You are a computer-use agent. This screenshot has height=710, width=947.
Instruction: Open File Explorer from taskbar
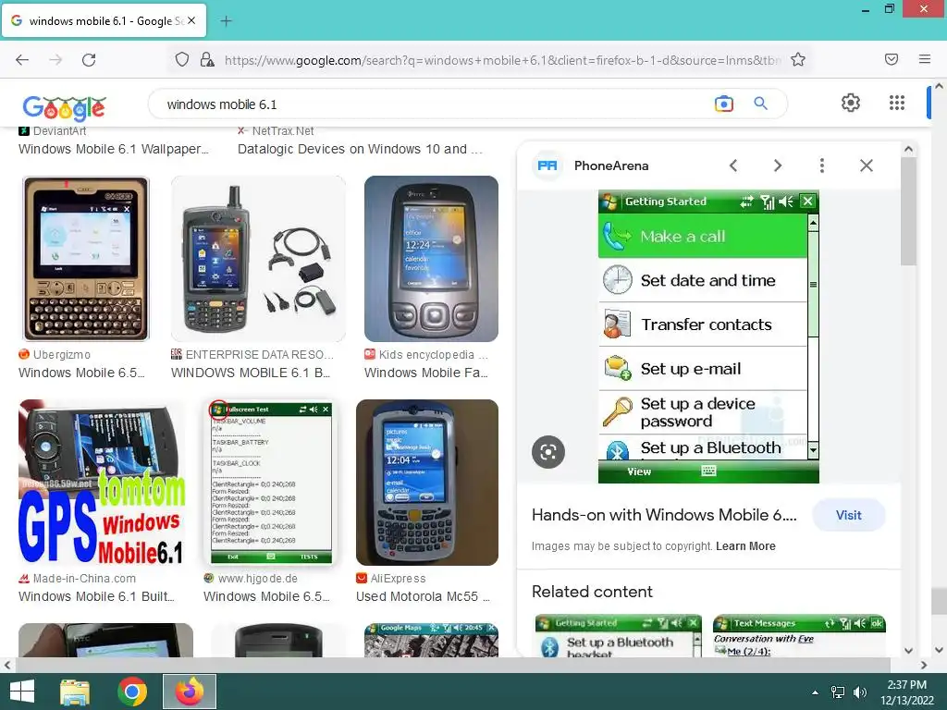click(75, 692)
